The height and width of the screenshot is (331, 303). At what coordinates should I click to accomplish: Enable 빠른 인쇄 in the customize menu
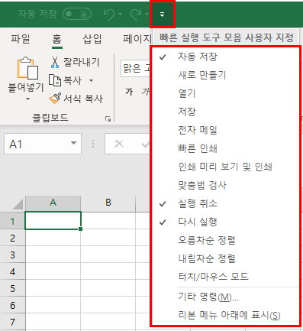tap(225, 148)
